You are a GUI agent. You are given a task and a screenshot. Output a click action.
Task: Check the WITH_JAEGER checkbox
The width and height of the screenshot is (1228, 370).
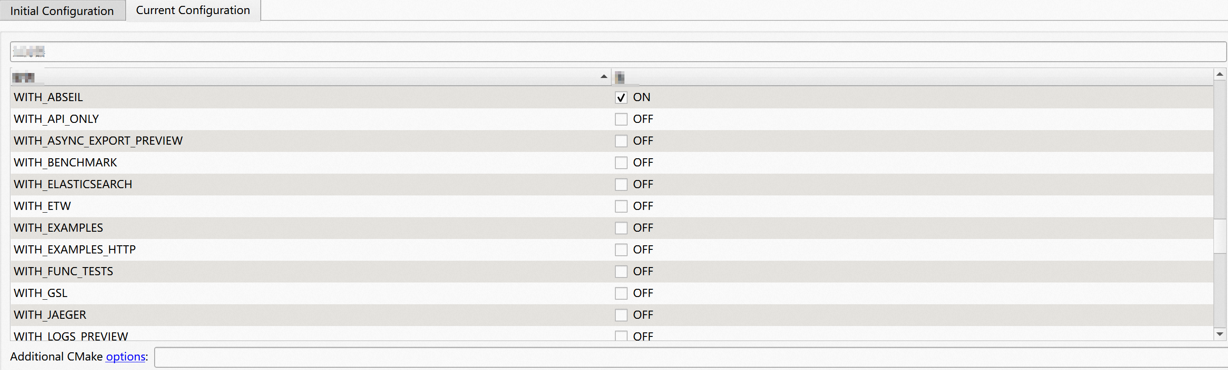point(621,315)
